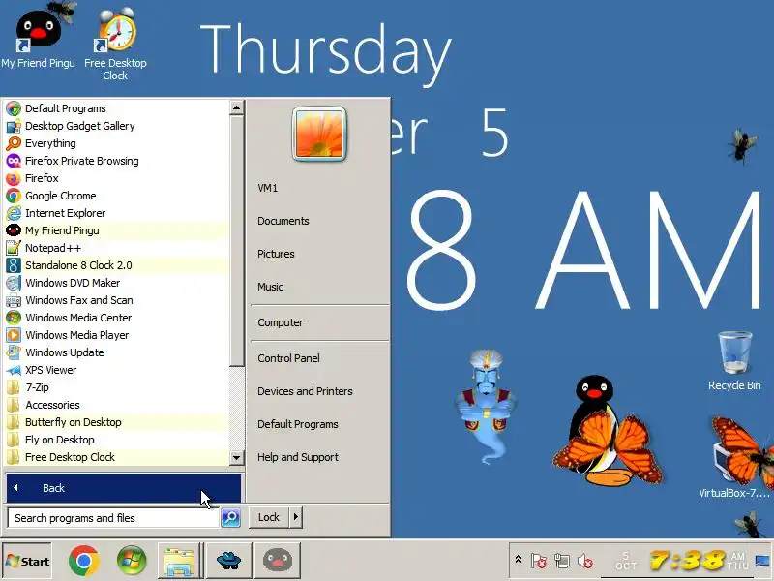Expand the Free Desktop Clock folder
This screenshot has height=581, width=774.
pos(116,457)
